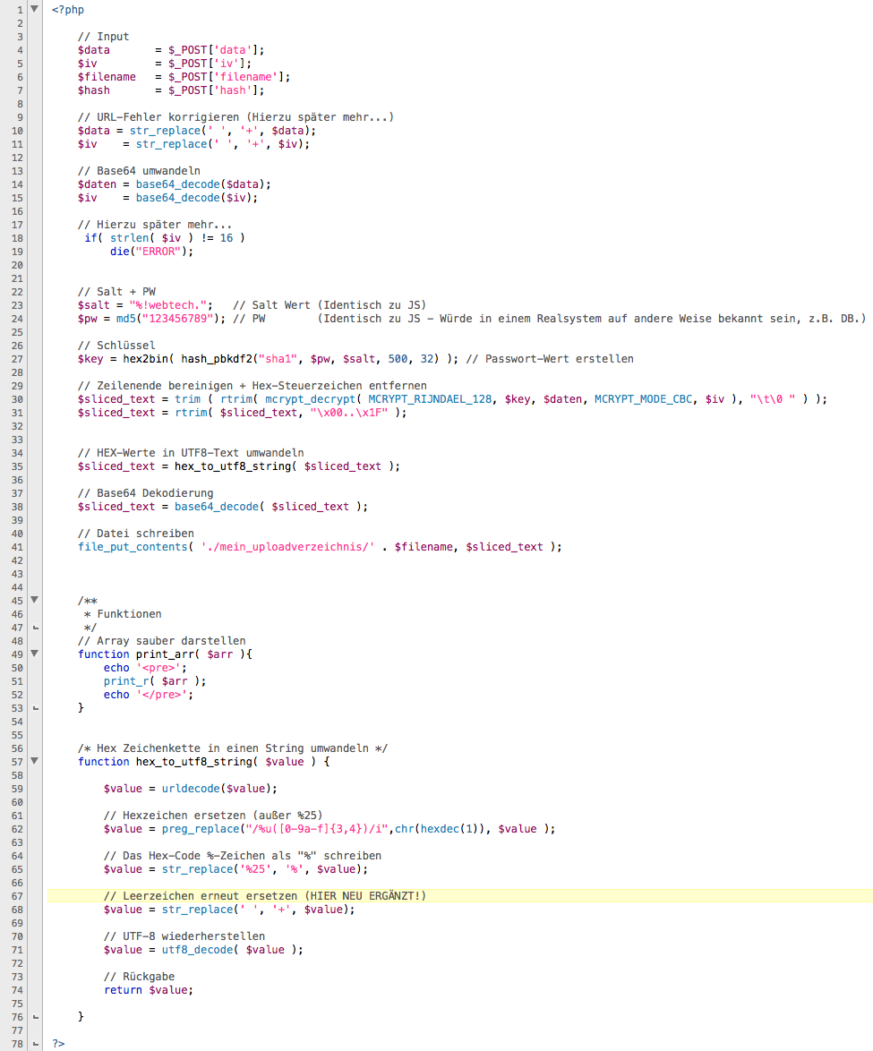This screenshot has height=1051, width=873.
Task: Click the '// Input' comment
Action: pos(103,37)
